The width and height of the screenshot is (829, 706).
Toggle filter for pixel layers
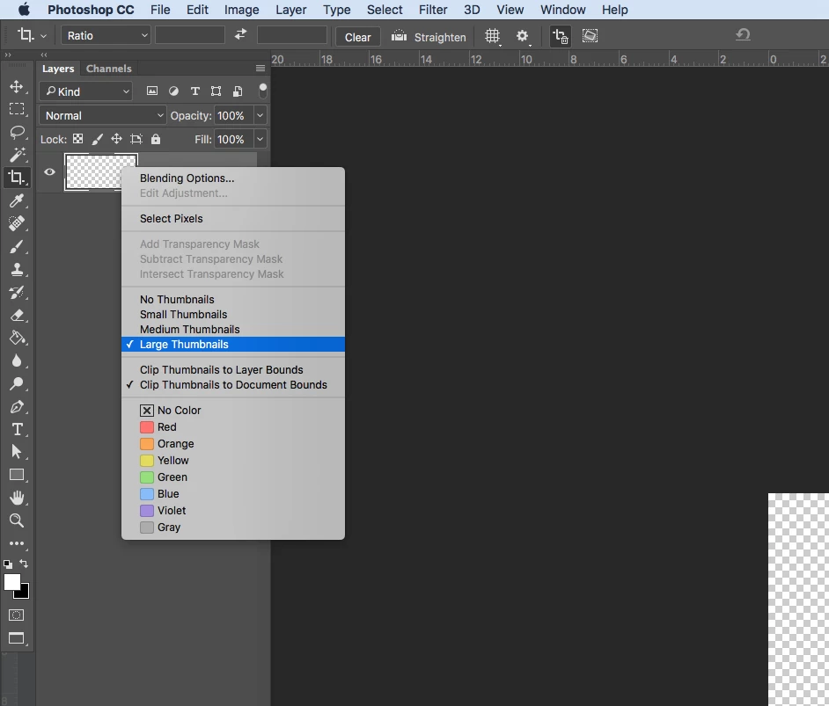tap(152, 91)
